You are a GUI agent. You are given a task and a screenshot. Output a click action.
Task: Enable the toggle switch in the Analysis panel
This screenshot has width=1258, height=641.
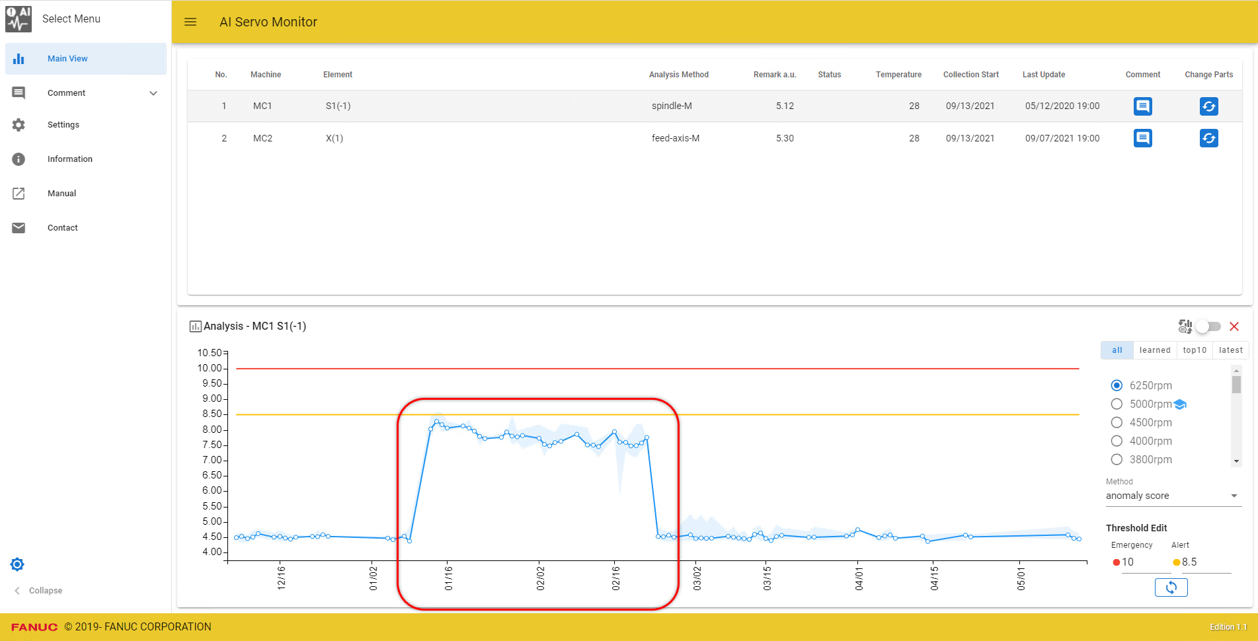(x=1209, y=326)
